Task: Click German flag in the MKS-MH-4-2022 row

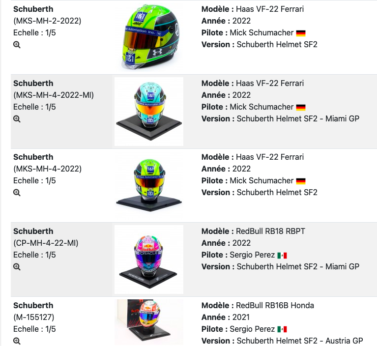Action: (301, 181)
